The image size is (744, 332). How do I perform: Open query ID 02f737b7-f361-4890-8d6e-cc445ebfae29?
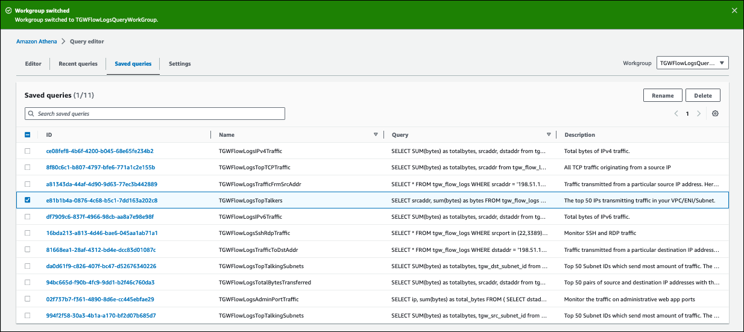point(99,299)
